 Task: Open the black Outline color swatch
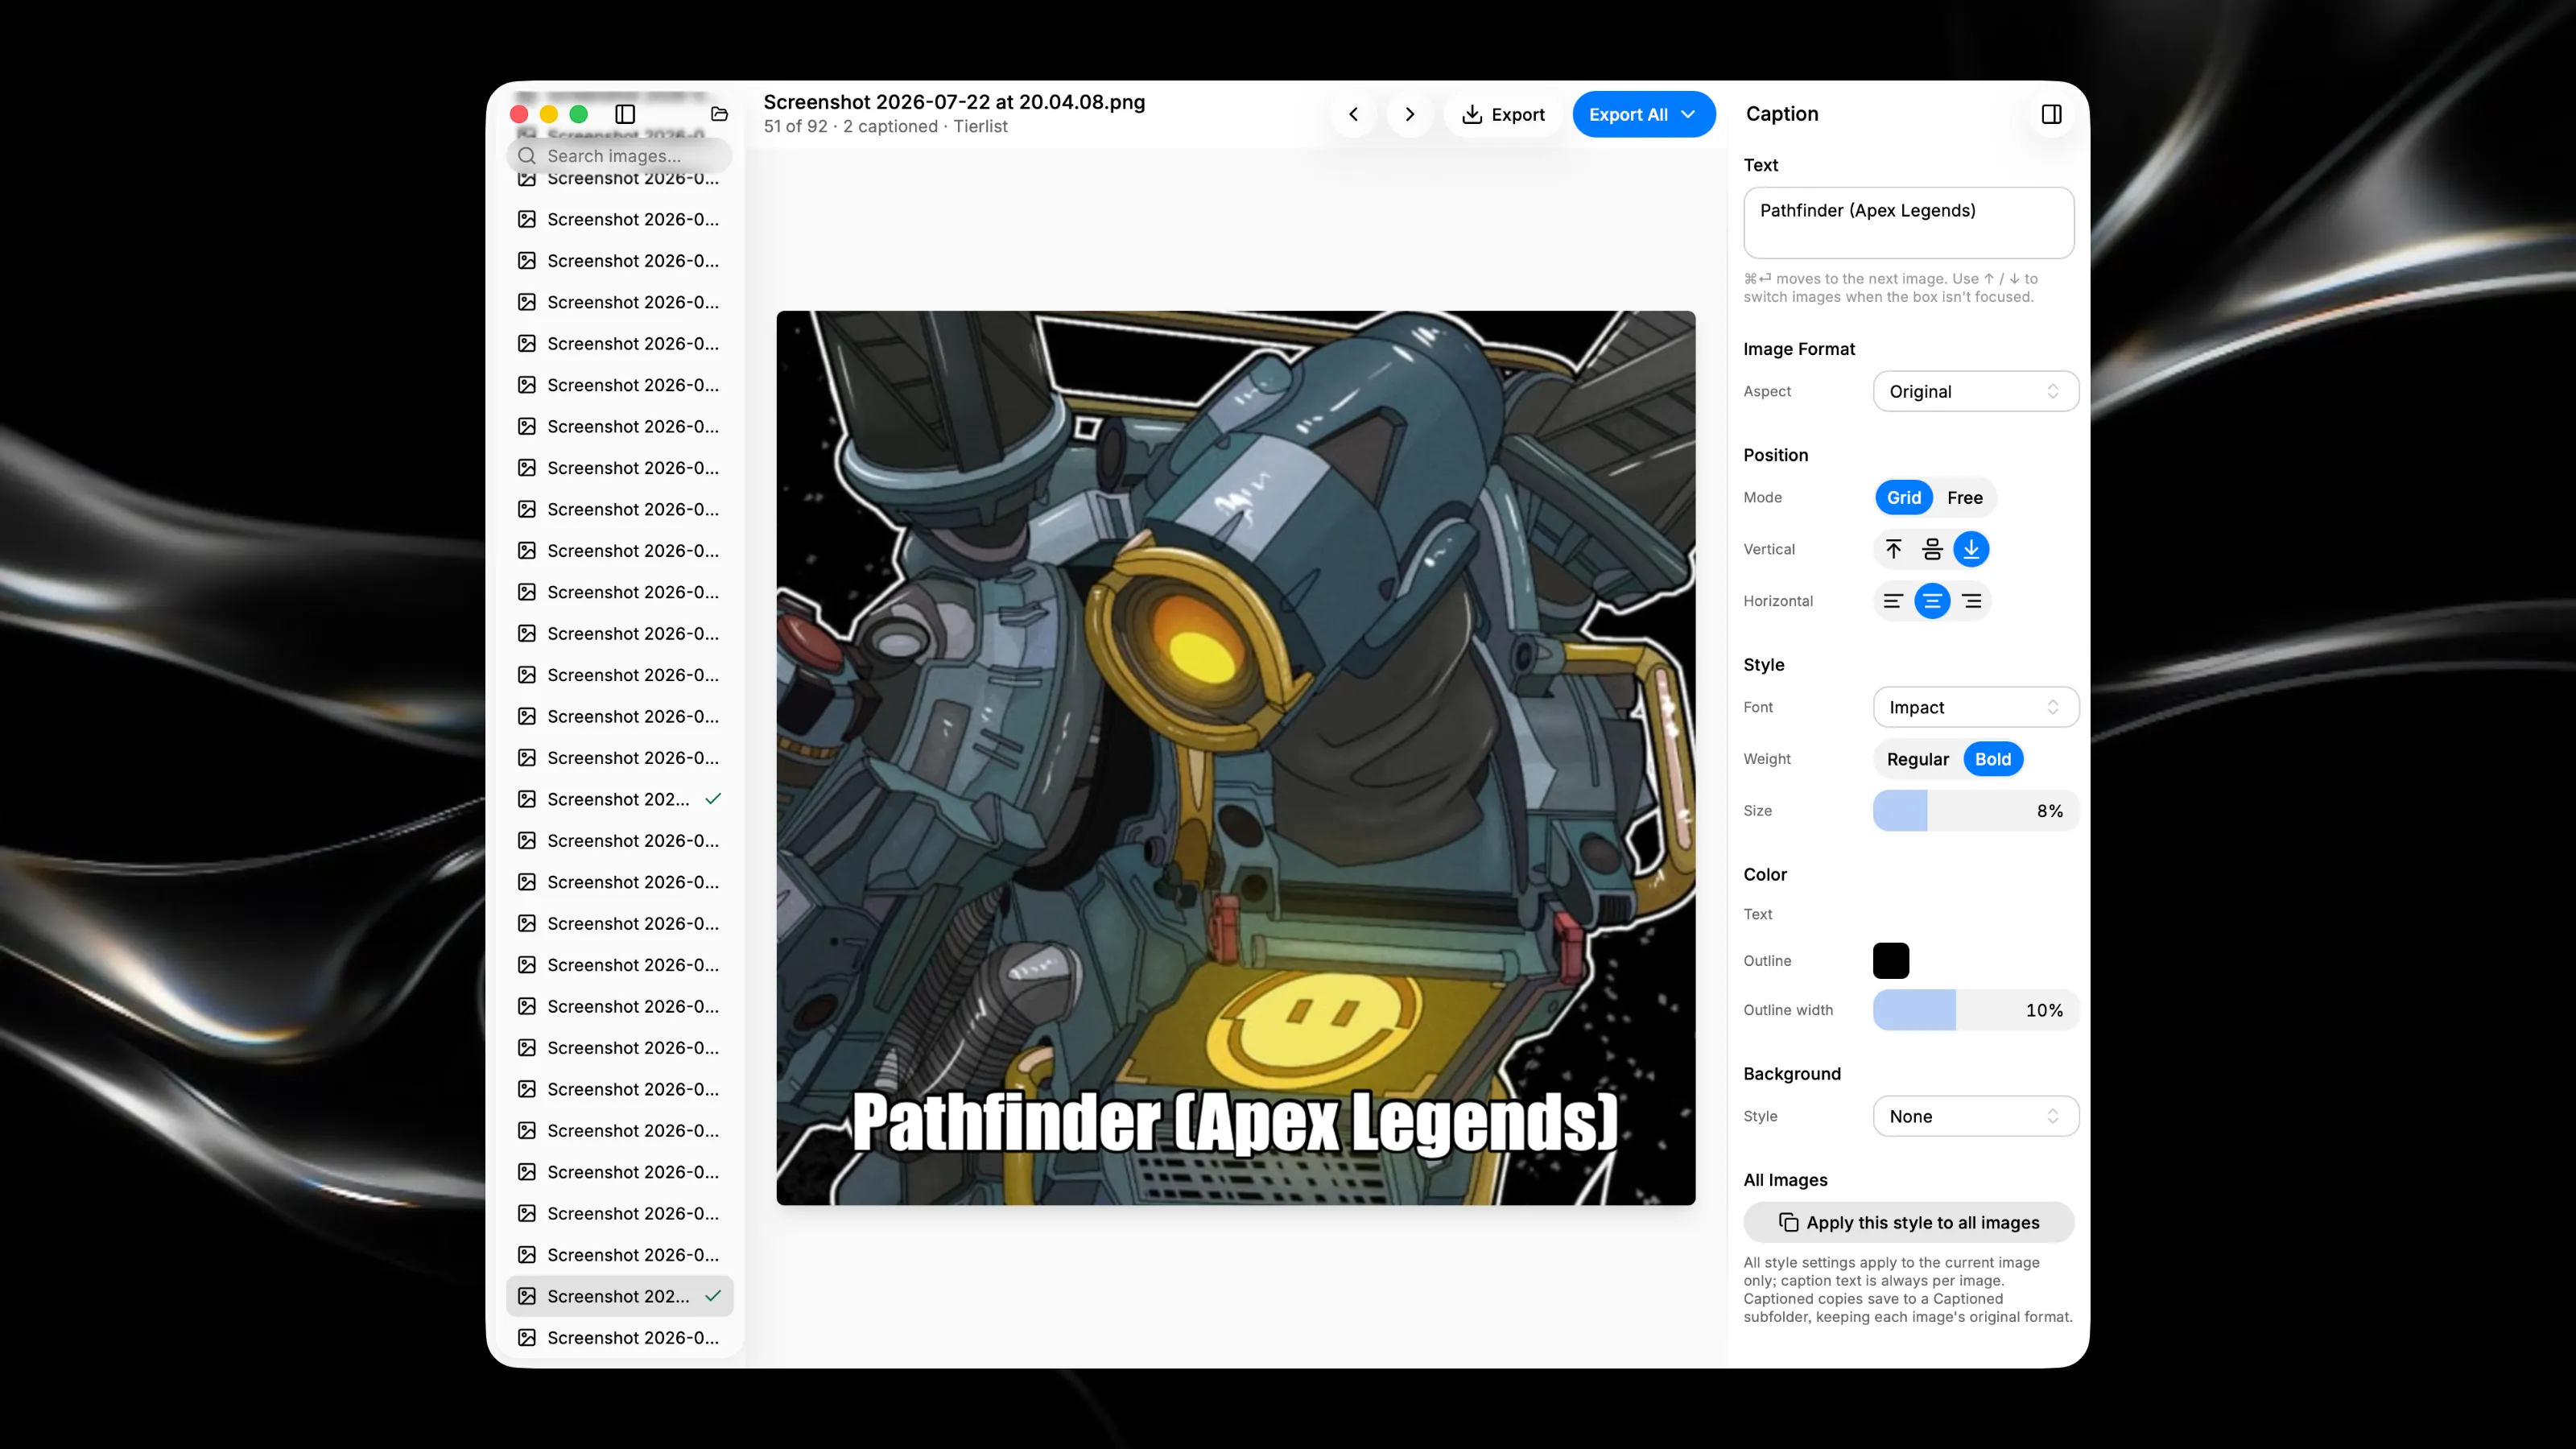point(1890,961)
